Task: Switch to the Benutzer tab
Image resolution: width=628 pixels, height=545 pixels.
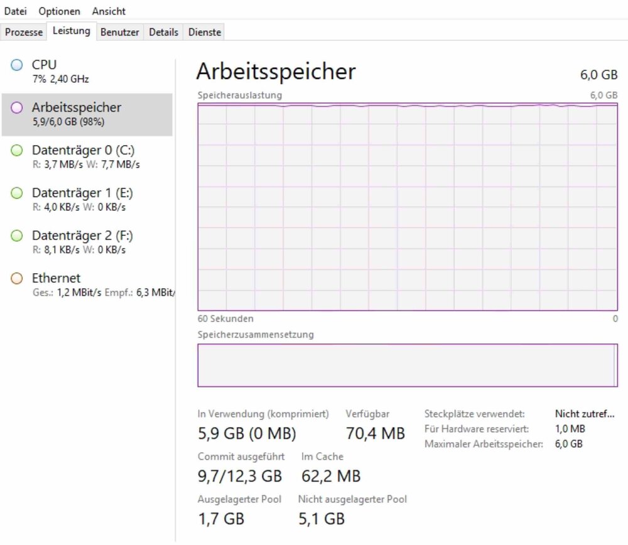Action: click(120, 32)
